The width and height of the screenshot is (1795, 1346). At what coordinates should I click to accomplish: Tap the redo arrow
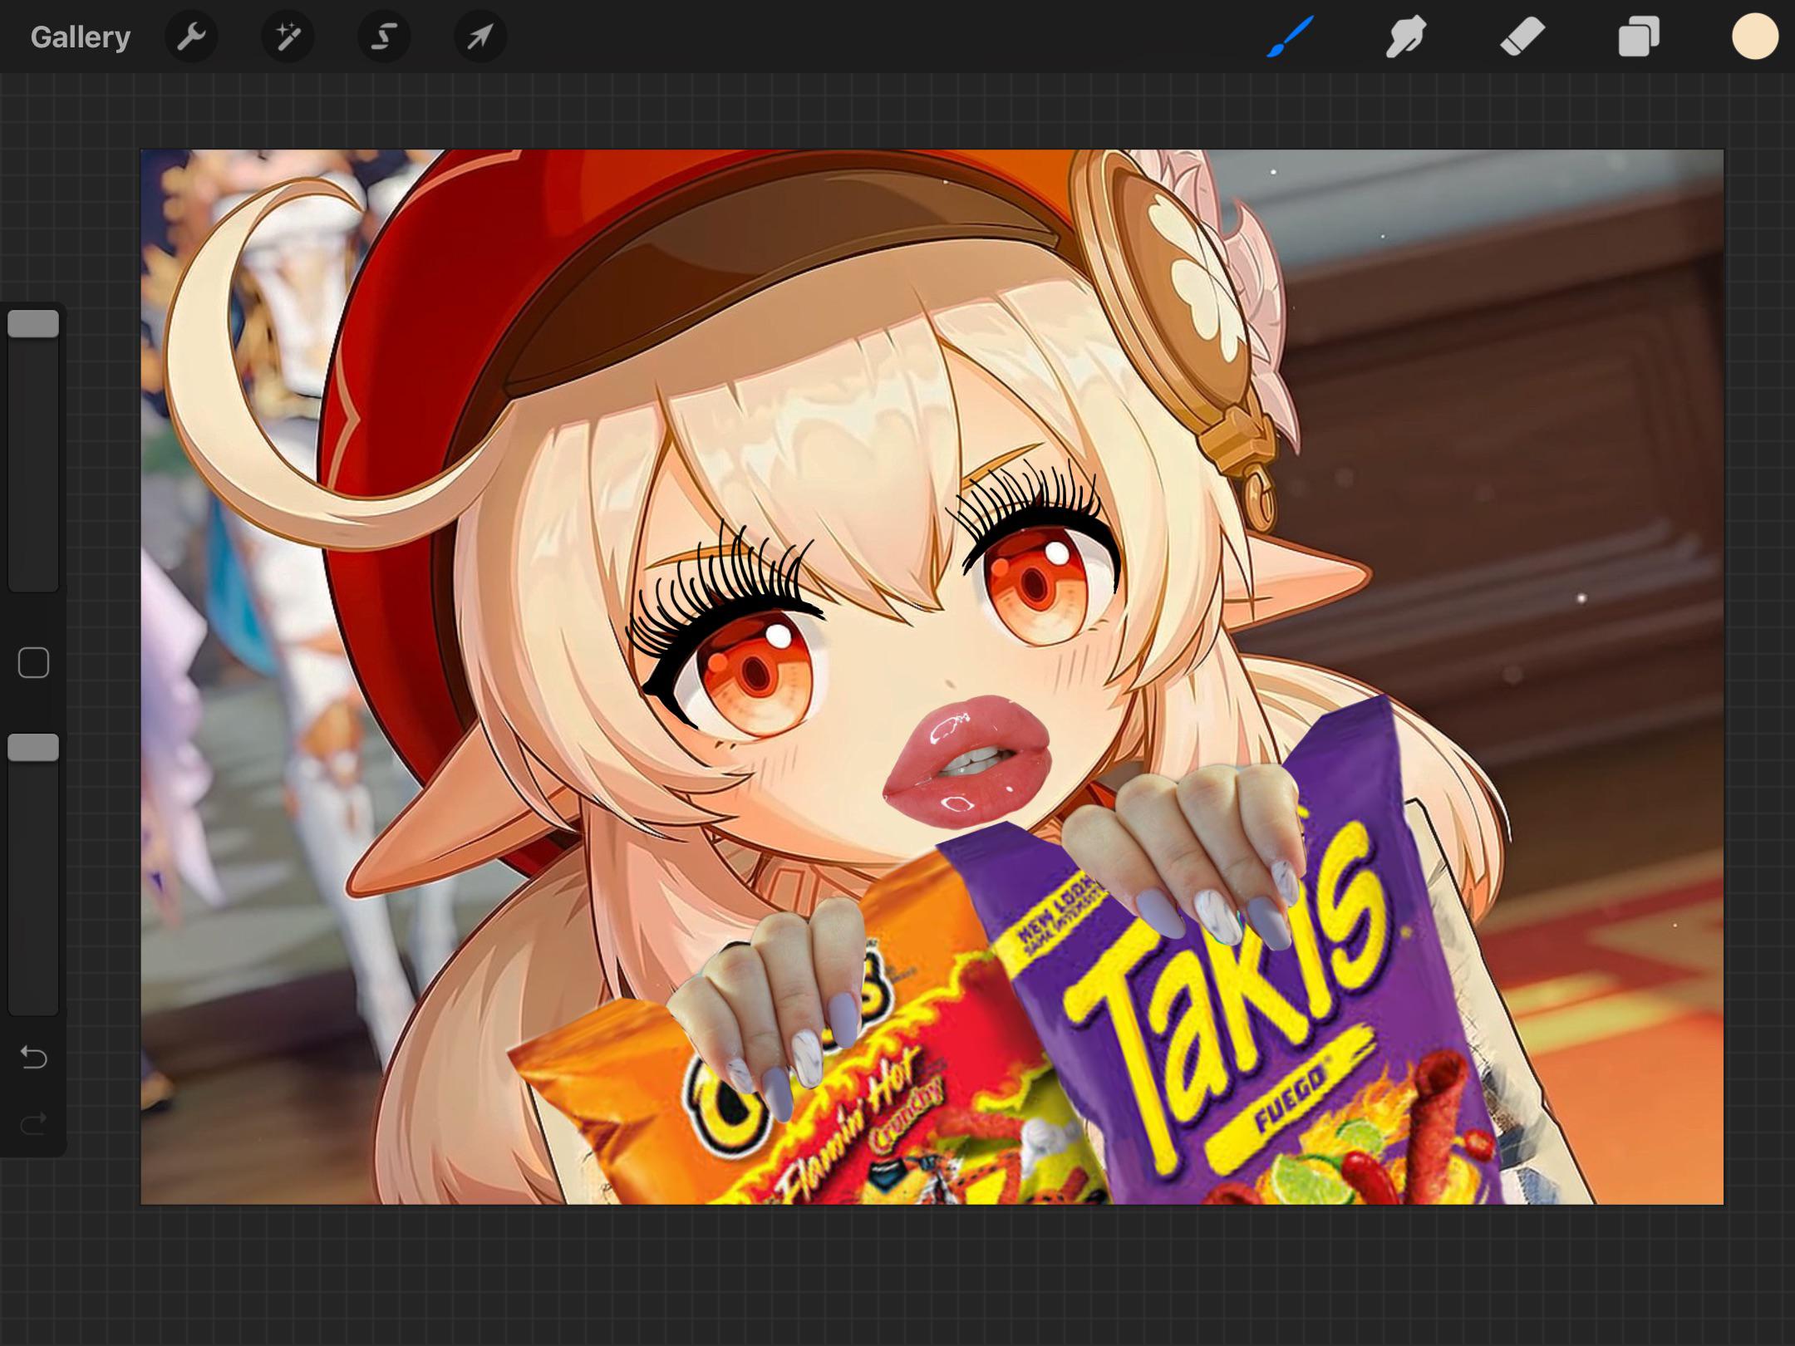[x=32, y=1123]
